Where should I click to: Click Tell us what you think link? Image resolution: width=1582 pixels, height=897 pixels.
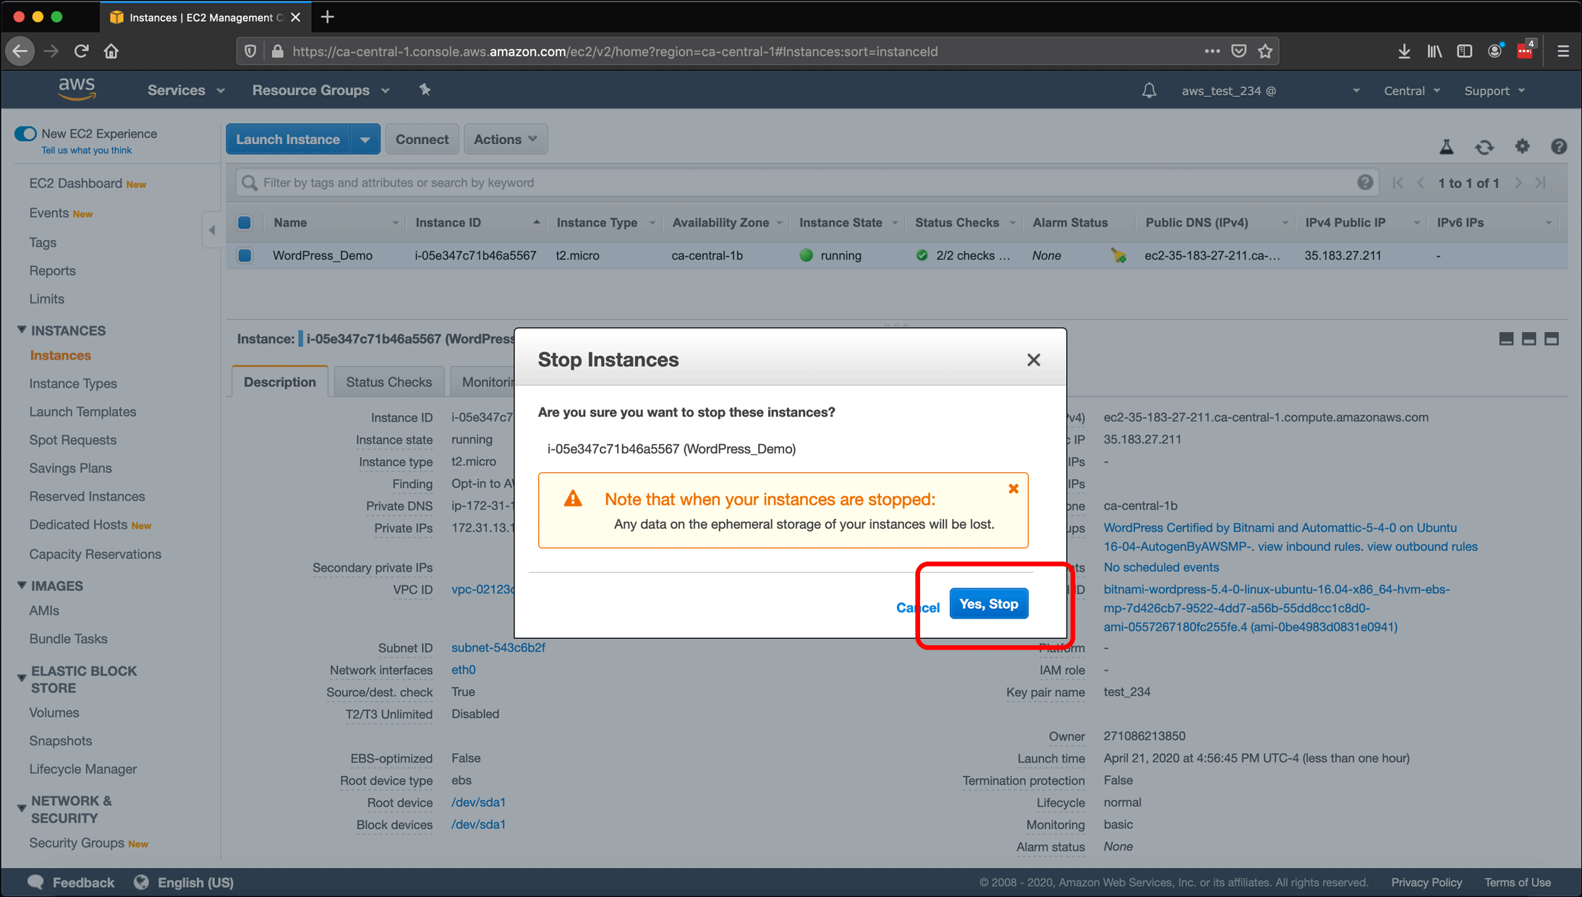tap(86, 150)
